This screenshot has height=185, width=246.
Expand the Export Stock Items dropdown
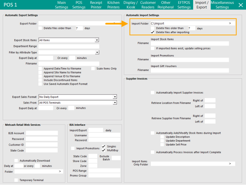(97, 40)
